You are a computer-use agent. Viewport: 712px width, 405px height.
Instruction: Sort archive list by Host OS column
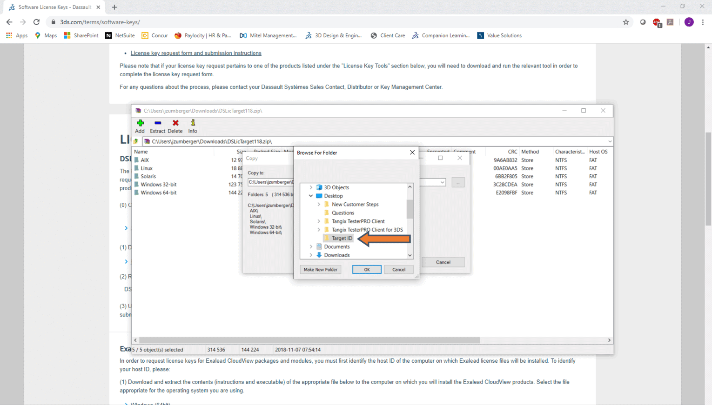(x=598, y=152)
